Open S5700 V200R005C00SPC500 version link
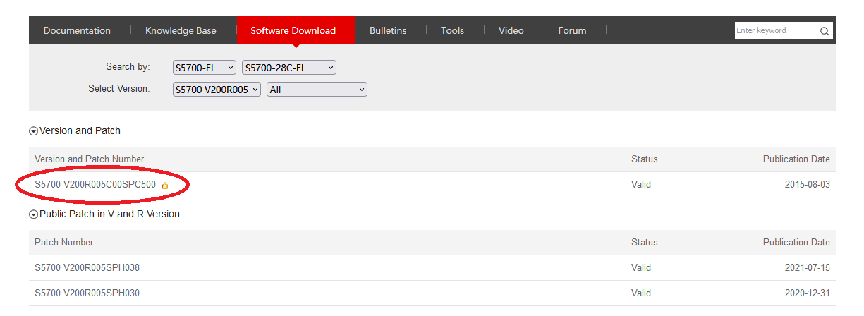864x316 pixels. point(95,185)
